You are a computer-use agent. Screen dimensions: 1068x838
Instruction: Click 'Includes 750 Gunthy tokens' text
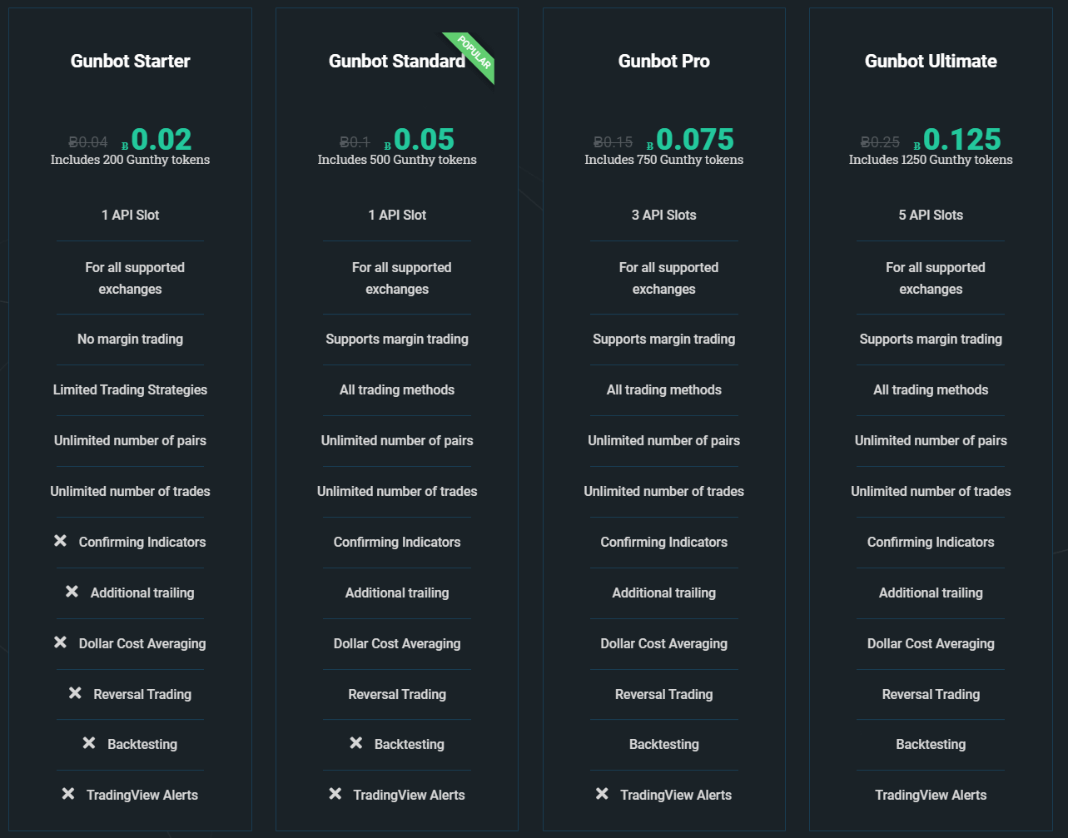tap(664, 160)
